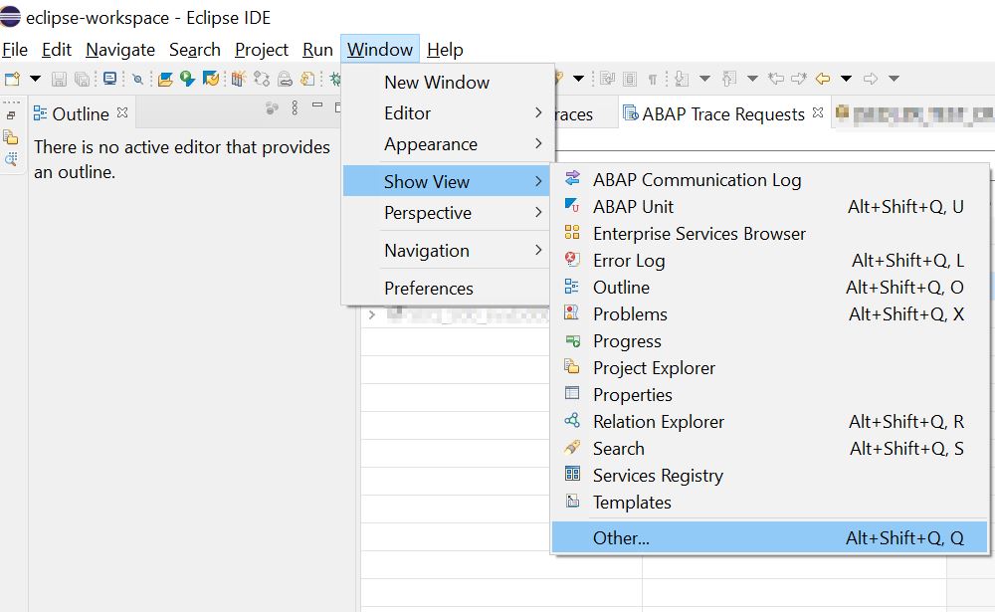
Task: Toggle Show Whitespace Characters pilcrow icon
Action: (x=653, y=79)
